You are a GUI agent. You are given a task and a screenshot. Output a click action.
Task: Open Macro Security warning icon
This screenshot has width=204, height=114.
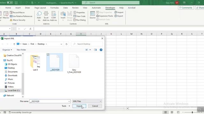tap(11, 20)
